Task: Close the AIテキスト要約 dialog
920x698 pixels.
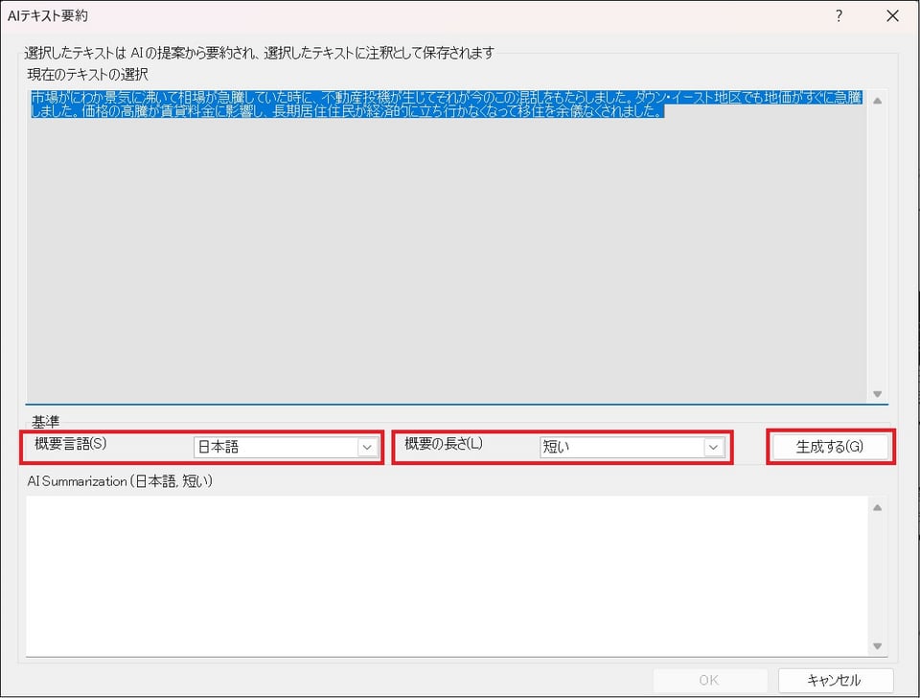Action: 892,16
